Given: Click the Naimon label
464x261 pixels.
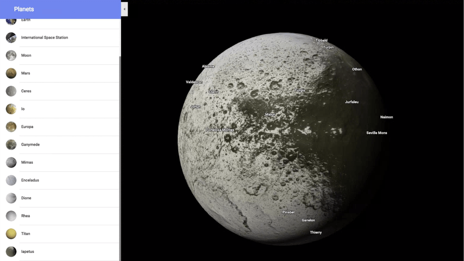Looking at the screenshot, I should click(387, 117).
